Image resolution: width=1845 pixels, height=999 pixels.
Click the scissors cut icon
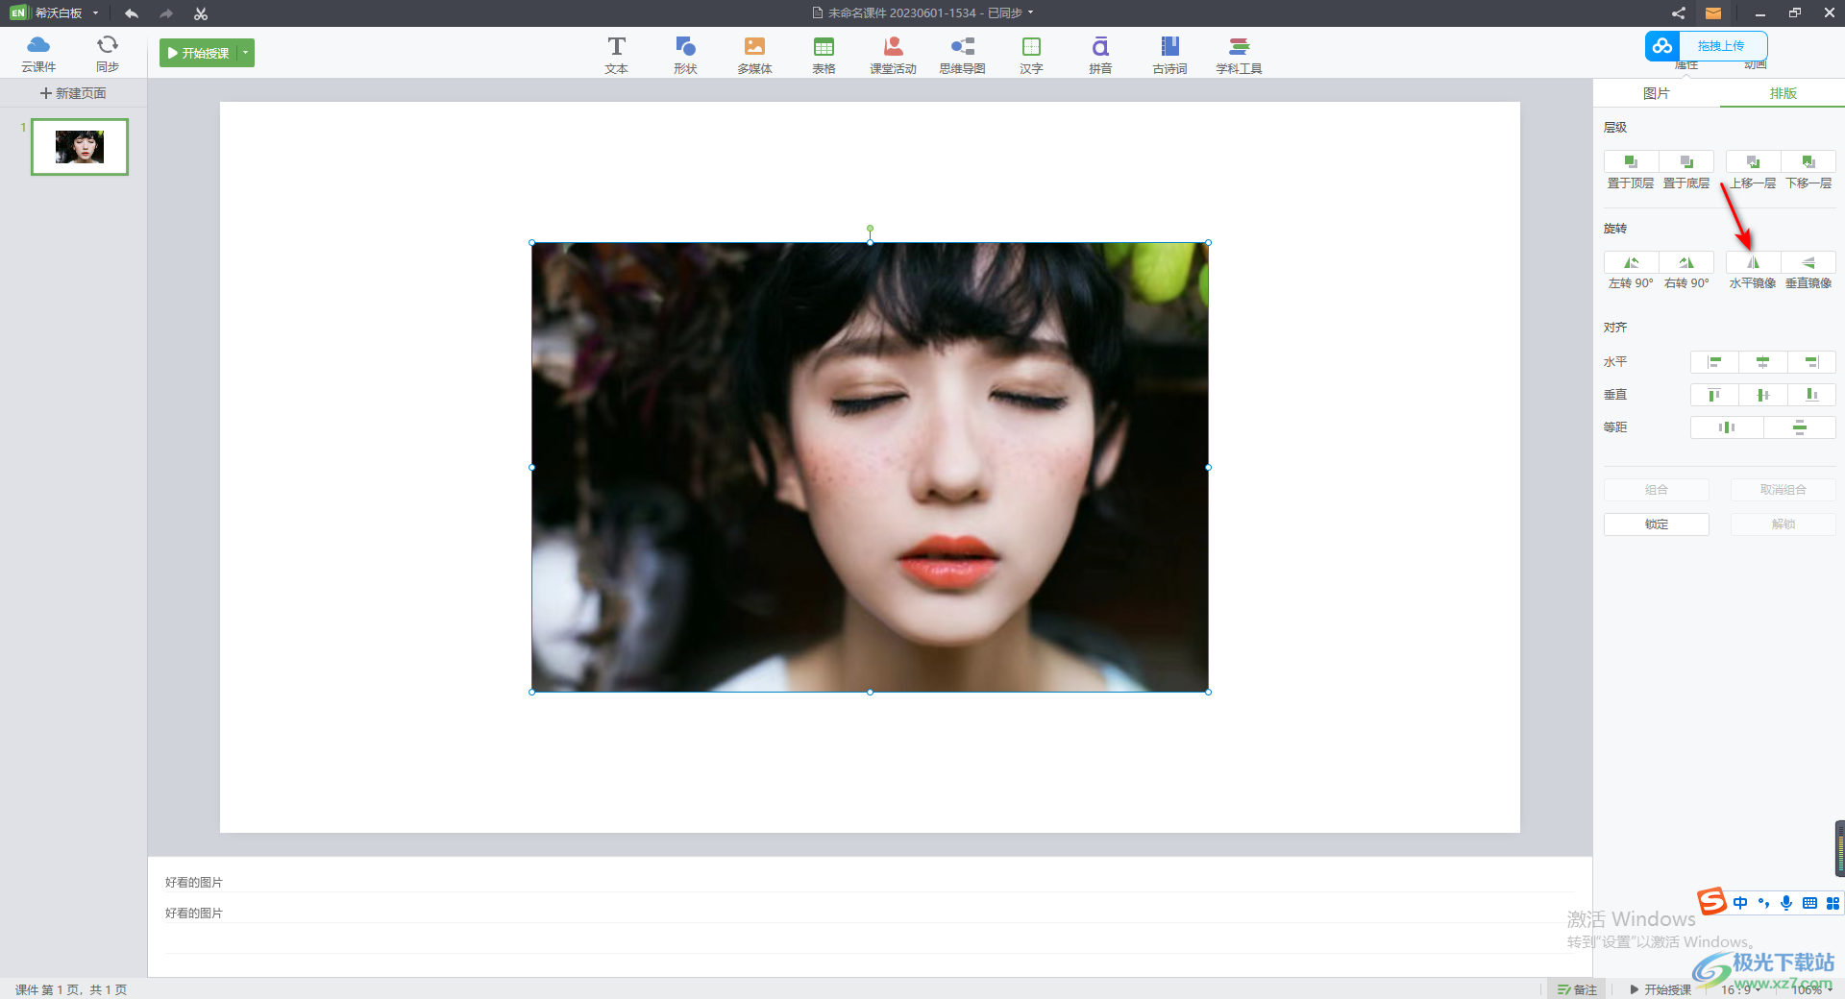pos(201,13)
